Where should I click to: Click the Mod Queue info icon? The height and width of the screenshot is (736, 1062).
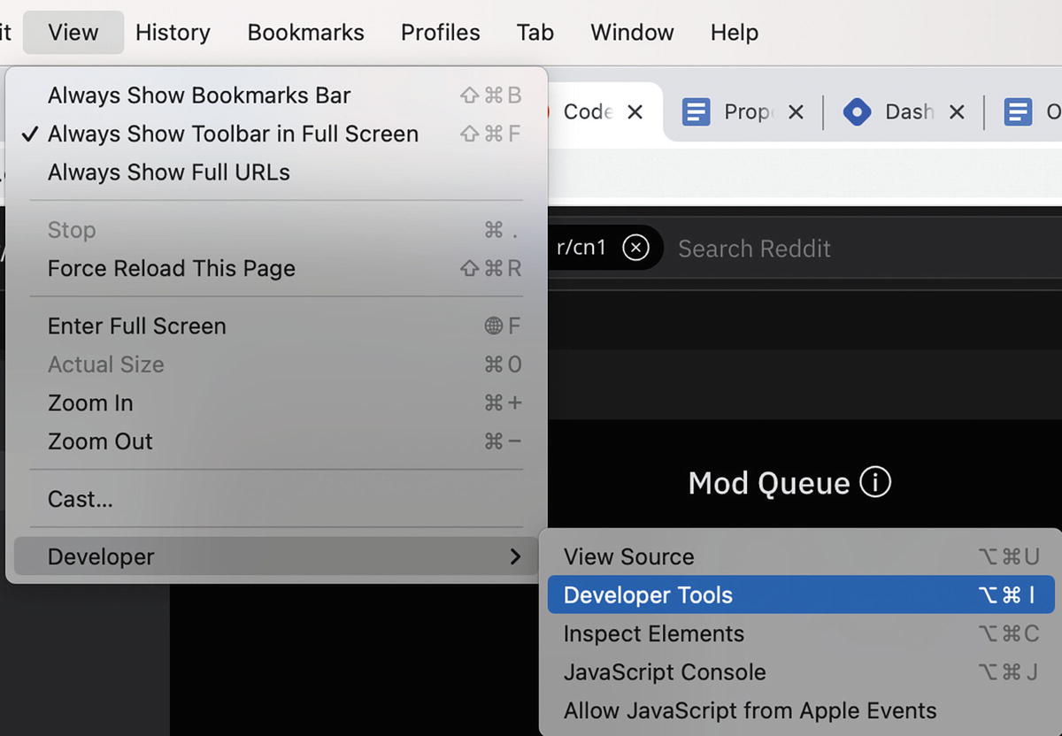(x=875, y=483)
